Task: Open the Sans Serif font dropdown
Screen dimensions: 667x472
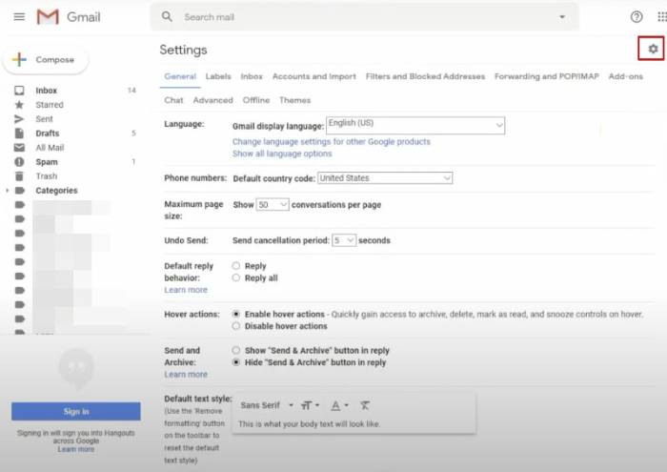Action: [x=267, y=405]
